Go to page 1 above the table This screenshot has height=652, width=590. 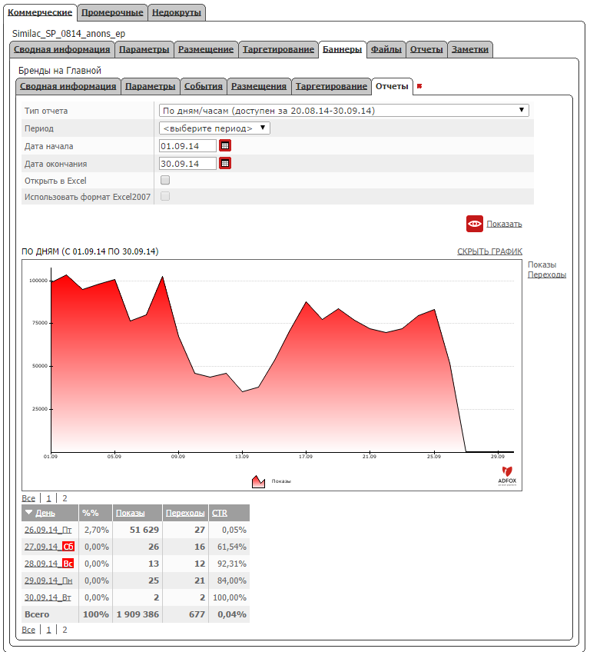(x=48, y=498)
